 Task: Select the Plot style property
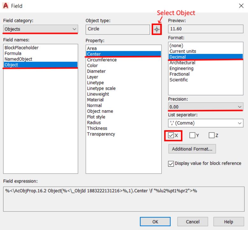pos(124,117)
